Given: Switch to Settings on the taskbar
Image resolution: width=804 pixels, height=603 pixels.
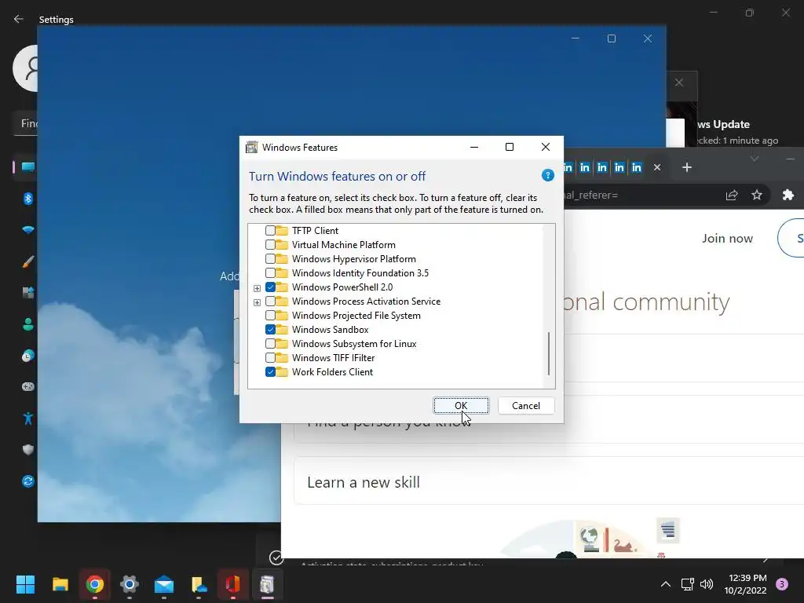Looking at the screenshot, I should (130, 584).
